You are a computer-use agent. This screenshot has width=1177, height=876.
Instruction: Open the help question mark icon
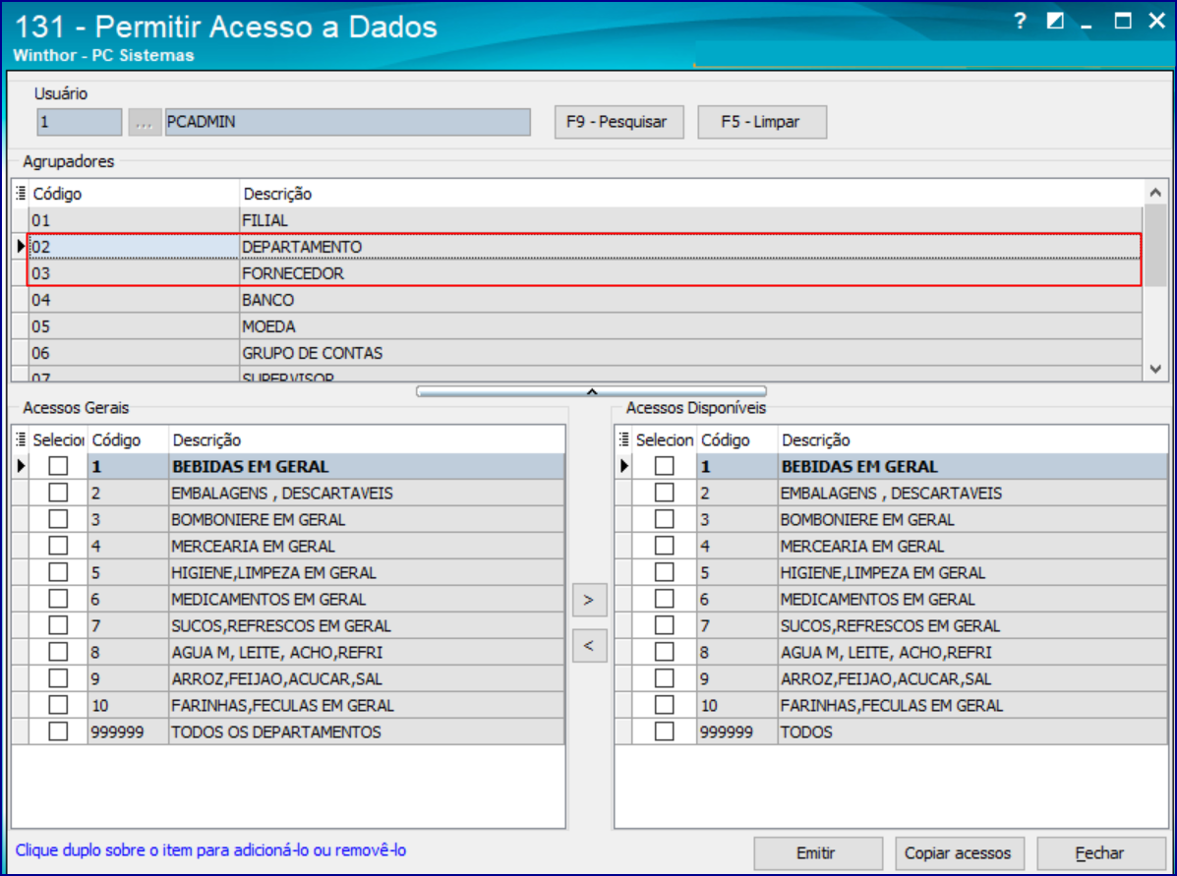[x=1020, y=21]
